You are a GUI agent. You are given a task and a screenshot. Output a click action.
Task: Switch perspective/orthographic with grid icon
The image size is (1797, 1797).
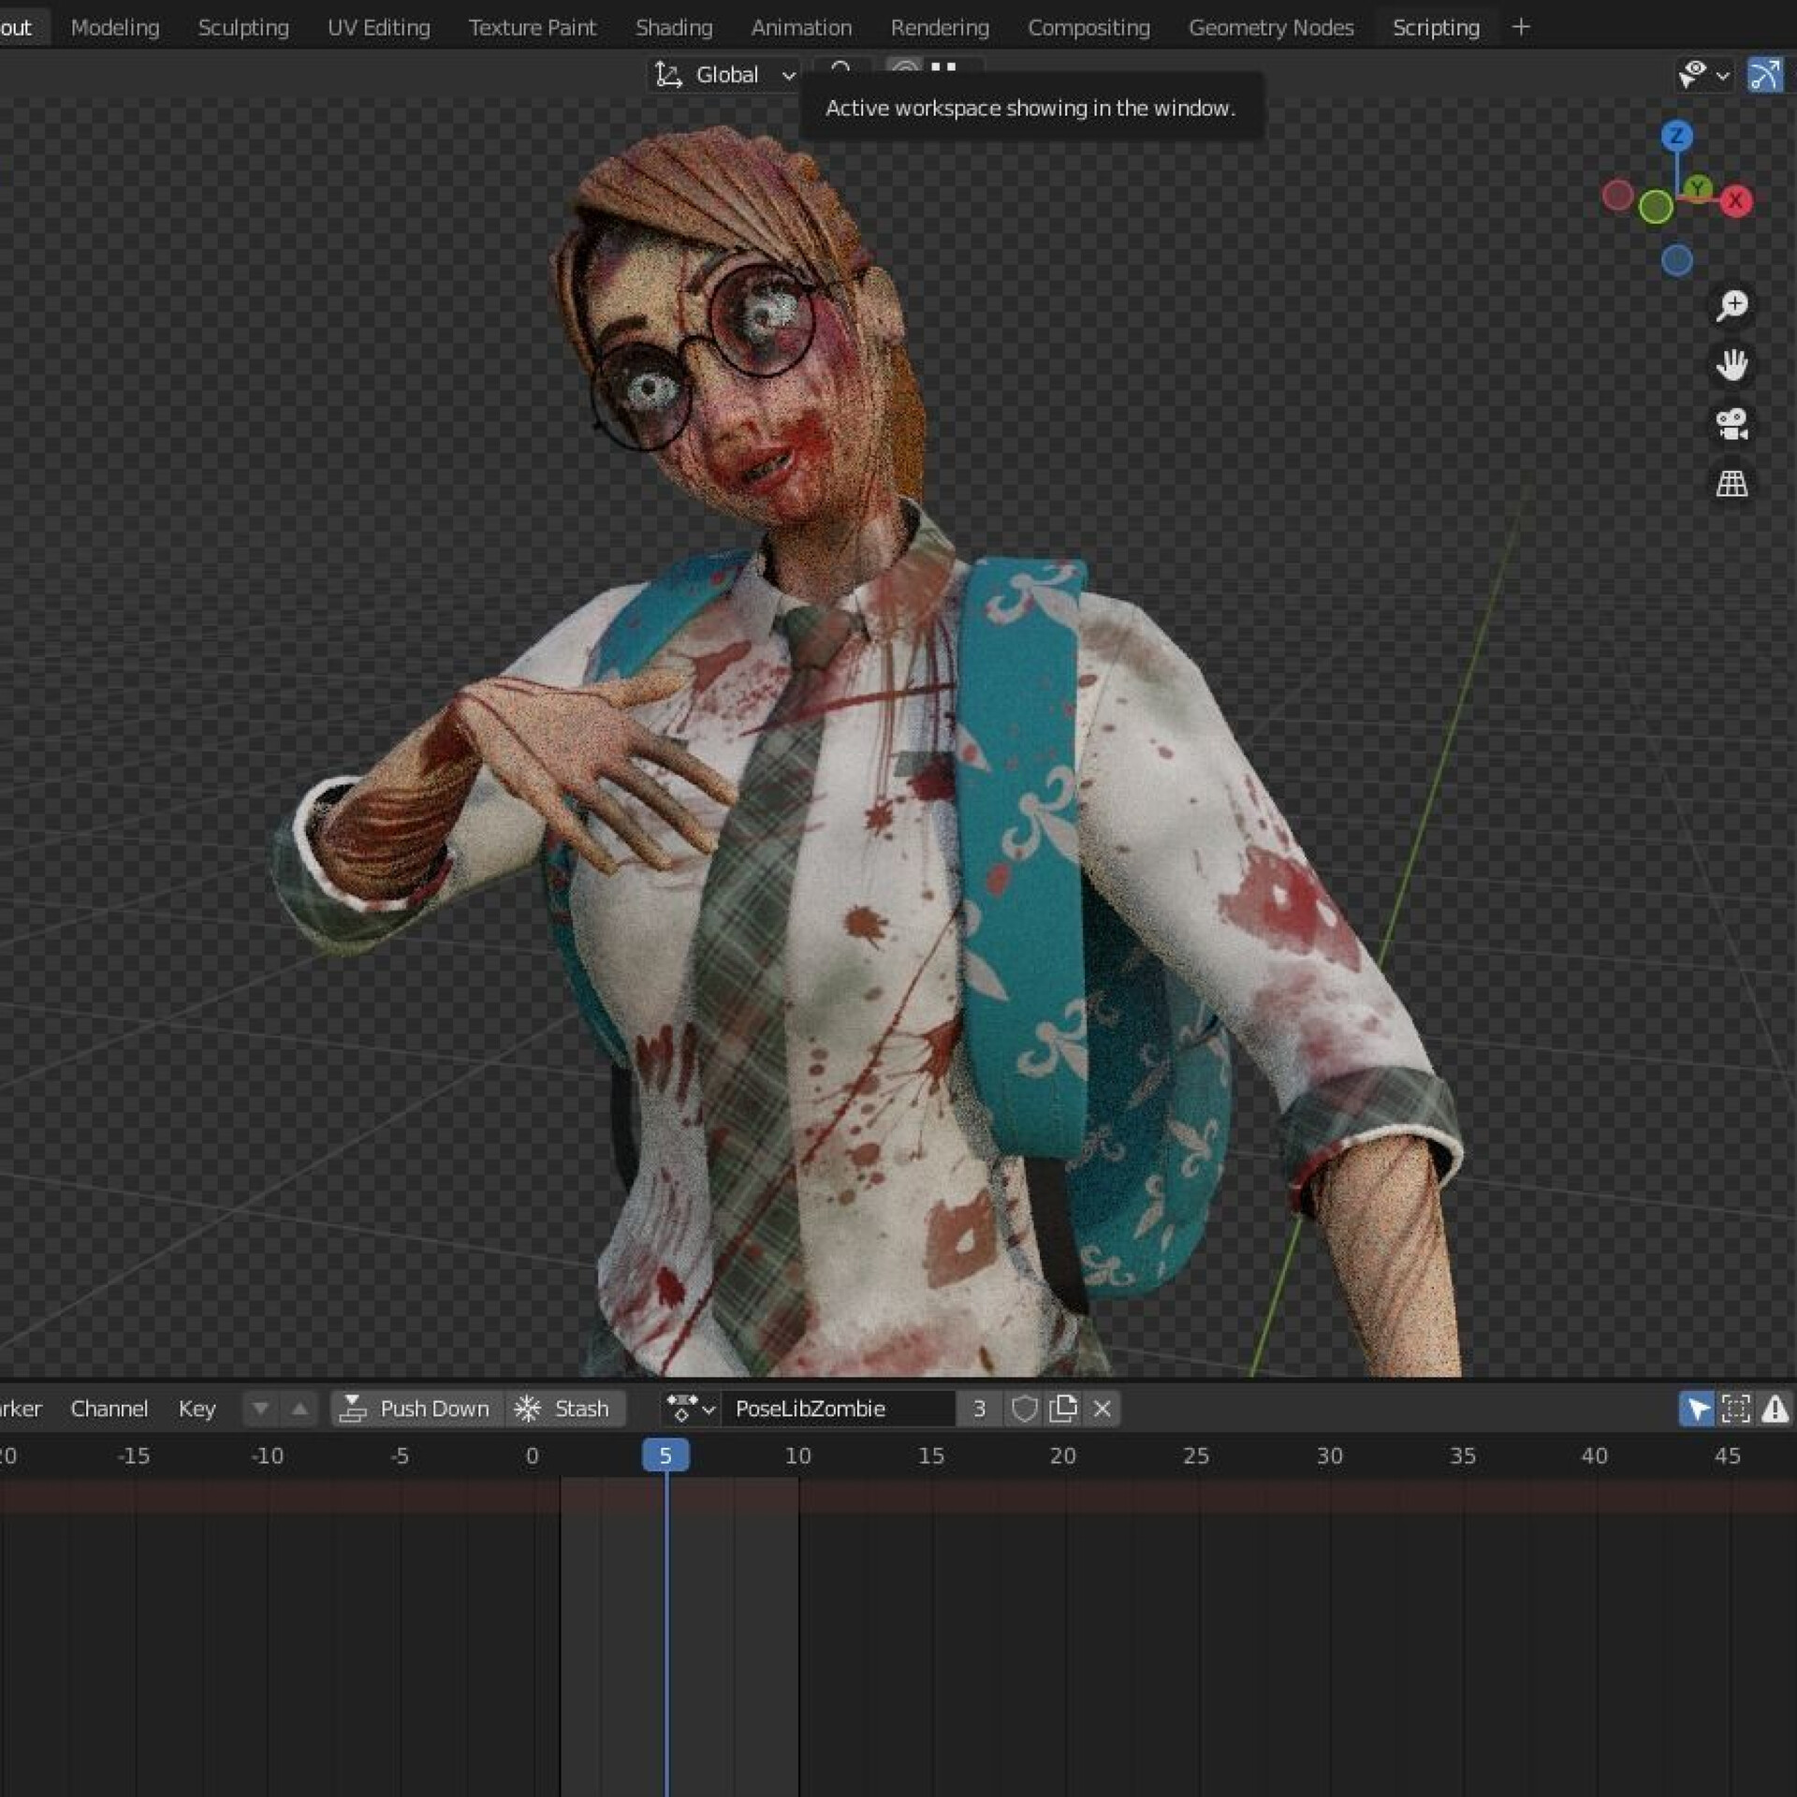pyautogui.click(x=1731, y=483)
